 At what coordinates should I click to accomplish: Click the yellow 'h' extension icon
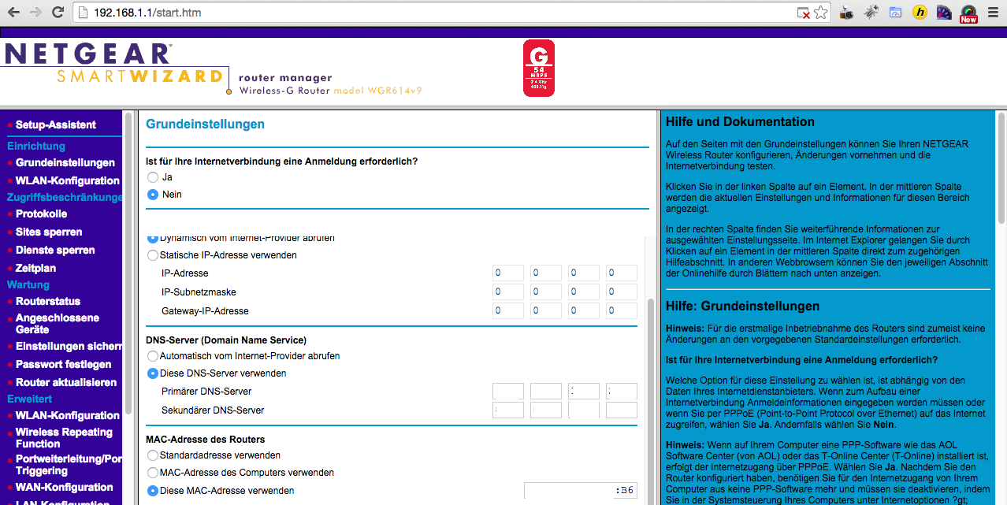(920, 13)
